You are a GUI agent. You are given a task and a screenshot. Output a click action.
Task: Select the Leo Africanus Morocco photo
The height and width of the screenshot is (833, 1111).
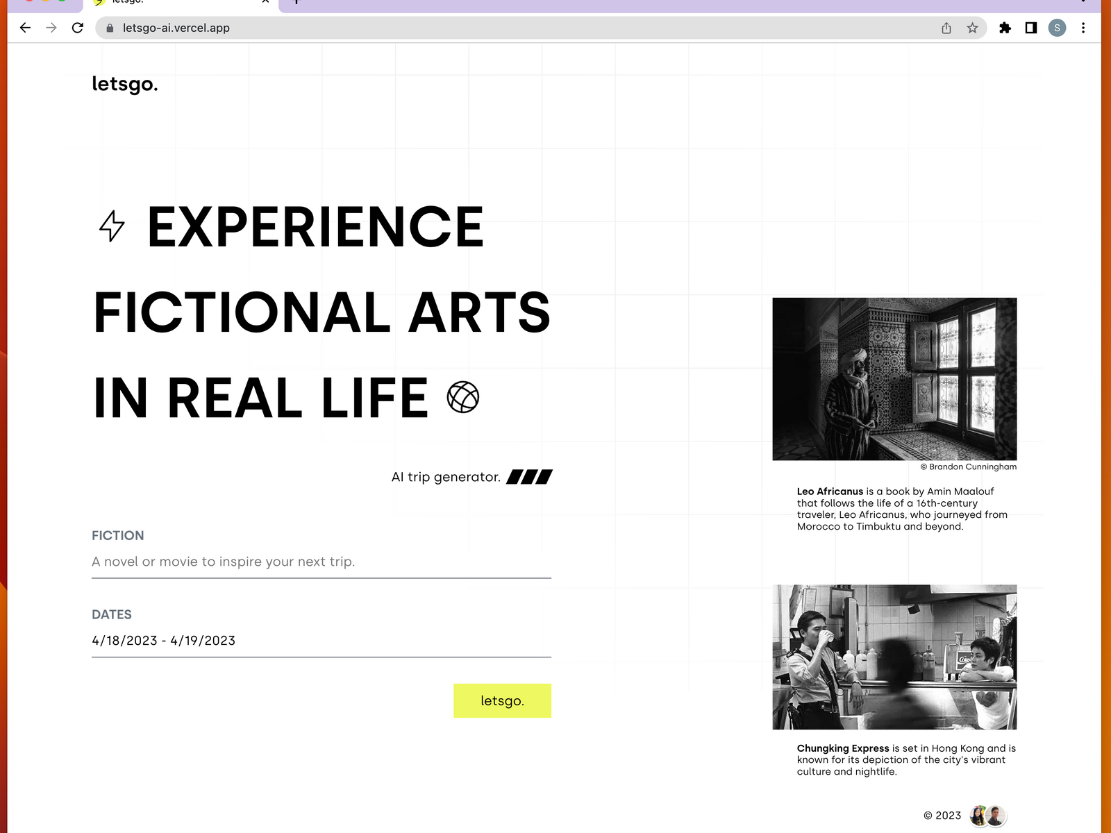click(x=894, y=379)
